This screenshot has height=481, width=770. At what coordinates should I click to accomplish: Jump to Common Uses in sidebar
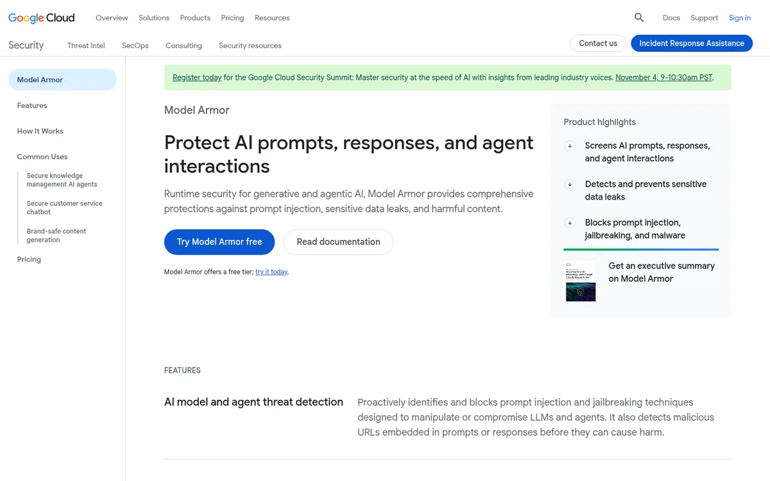tap(42, 156)
